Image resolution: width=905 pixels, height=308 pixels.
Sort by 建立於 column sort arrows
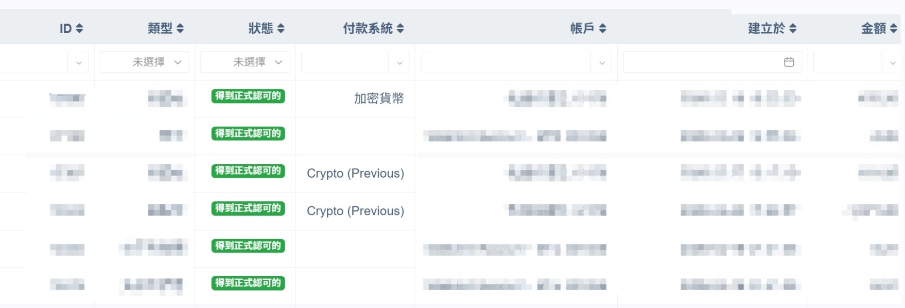tap(793, 29)
